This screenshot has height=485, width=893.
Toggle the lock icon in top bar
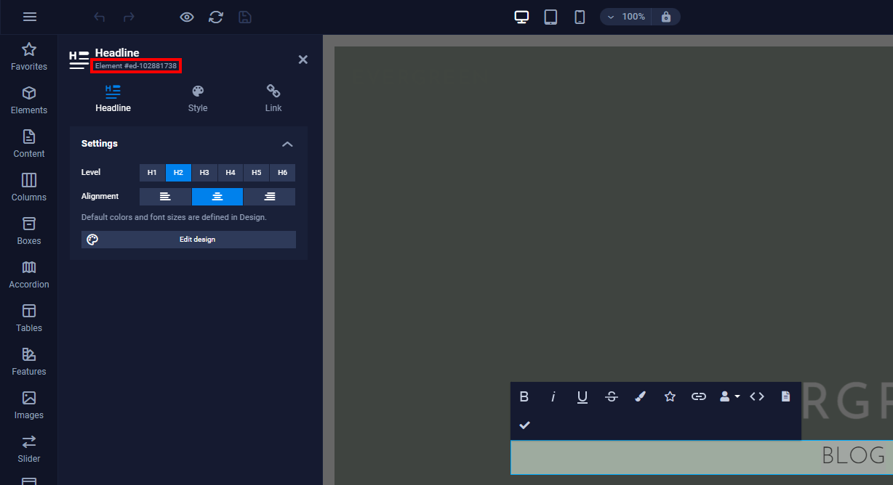[x=666, y=17]
